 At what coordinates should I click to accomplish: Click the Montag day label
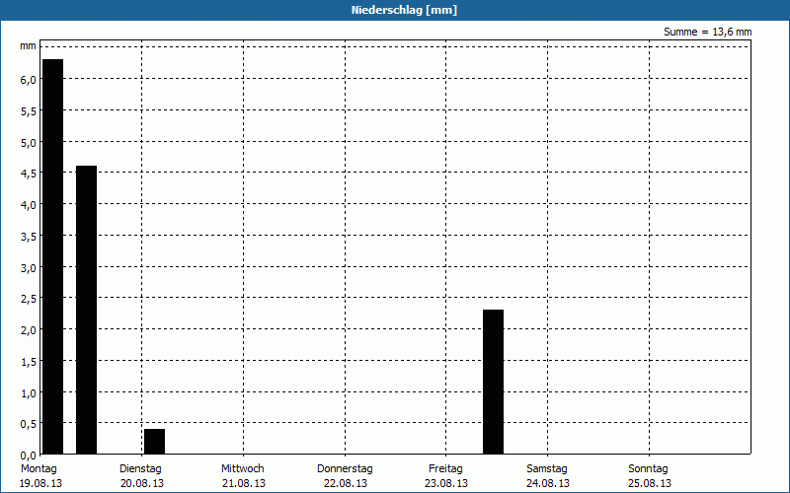pyautogui.click(x=39, y=469)
